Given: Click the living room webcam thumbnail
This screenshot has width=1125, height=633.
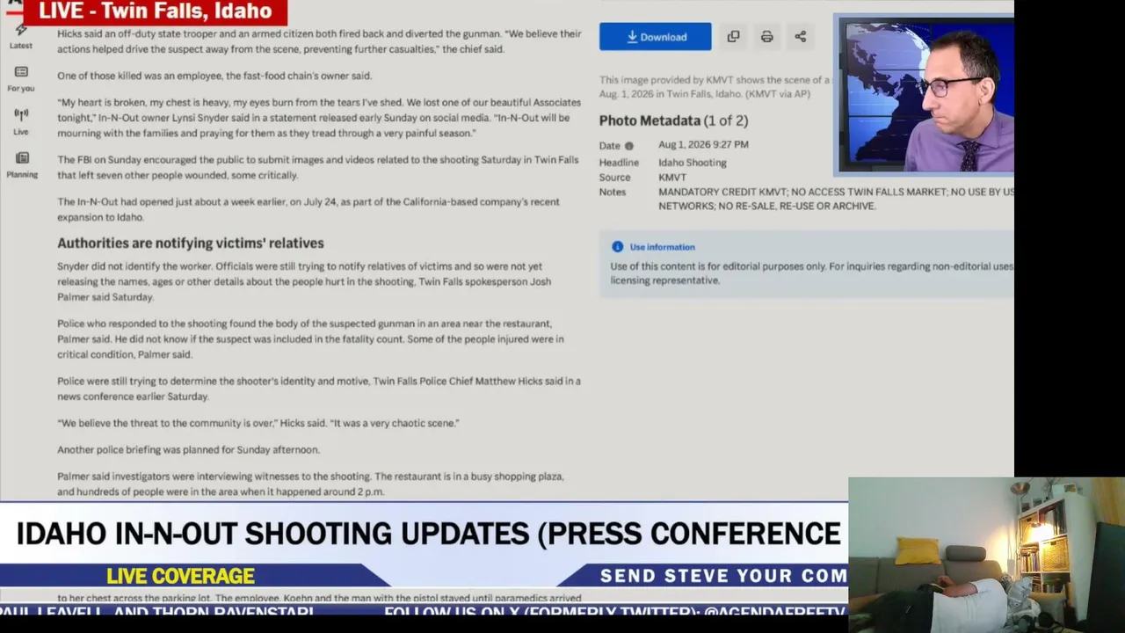Looking at the screenshot, I should (x=986, y=555).
